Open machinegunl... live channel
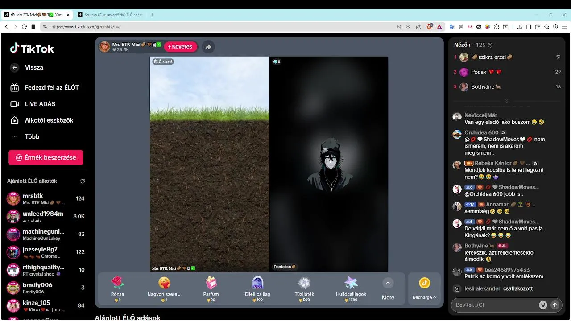This screenshot has width=571, height=321. [x=46, y=235]
